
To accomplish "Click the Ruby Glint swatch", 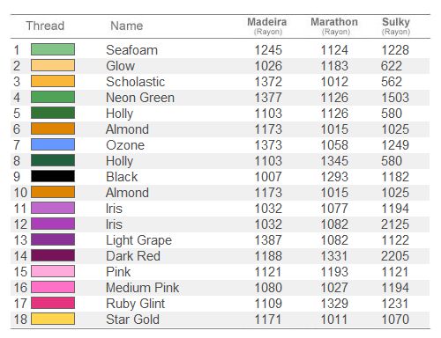I will tap(53, 303).
